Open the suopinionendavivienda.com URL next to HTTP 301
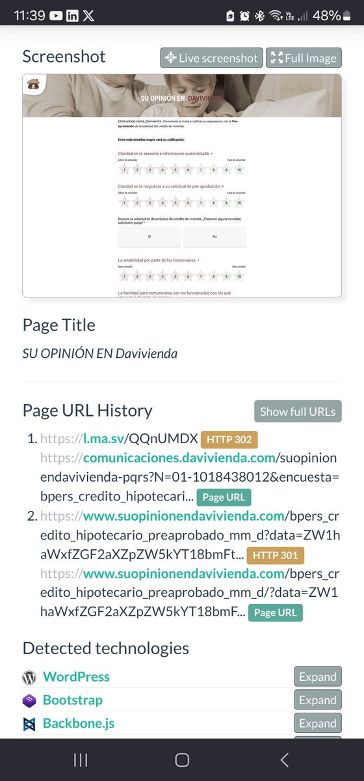364x781 pixels. (189, 536)
